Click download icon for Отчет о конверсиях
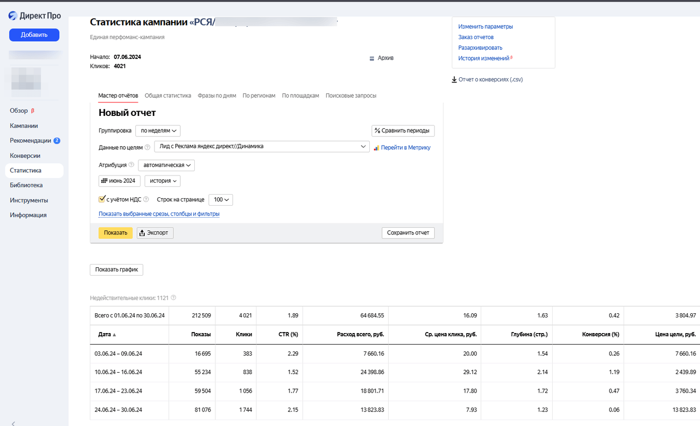This screenshot has height=426, width=700. 454,80
